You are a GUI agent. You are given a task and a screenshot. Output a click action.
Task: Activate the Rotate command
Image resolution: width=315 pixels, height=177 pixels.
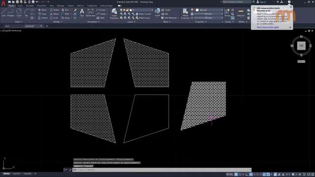[x=55, y=10]
